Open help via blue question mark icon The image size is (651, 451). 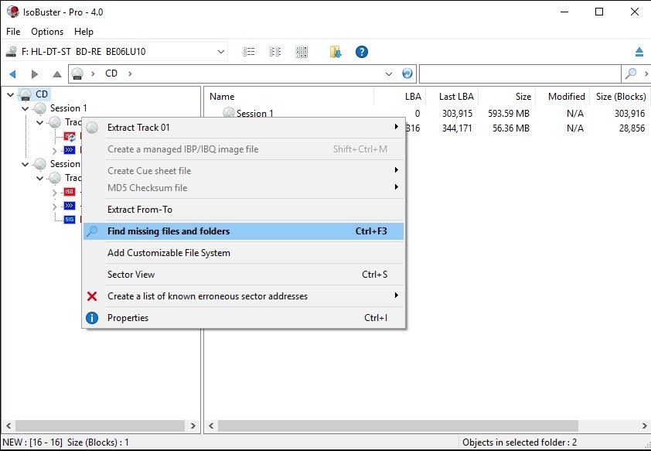[362, 52]
